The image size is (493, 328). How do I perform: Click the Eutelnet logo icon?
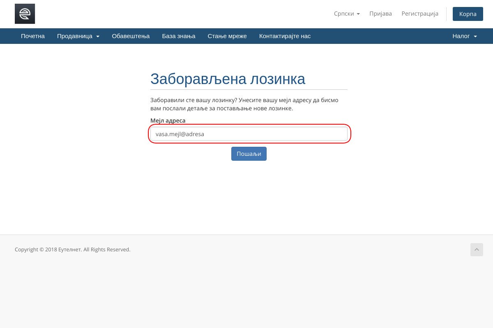click(25, 14)
